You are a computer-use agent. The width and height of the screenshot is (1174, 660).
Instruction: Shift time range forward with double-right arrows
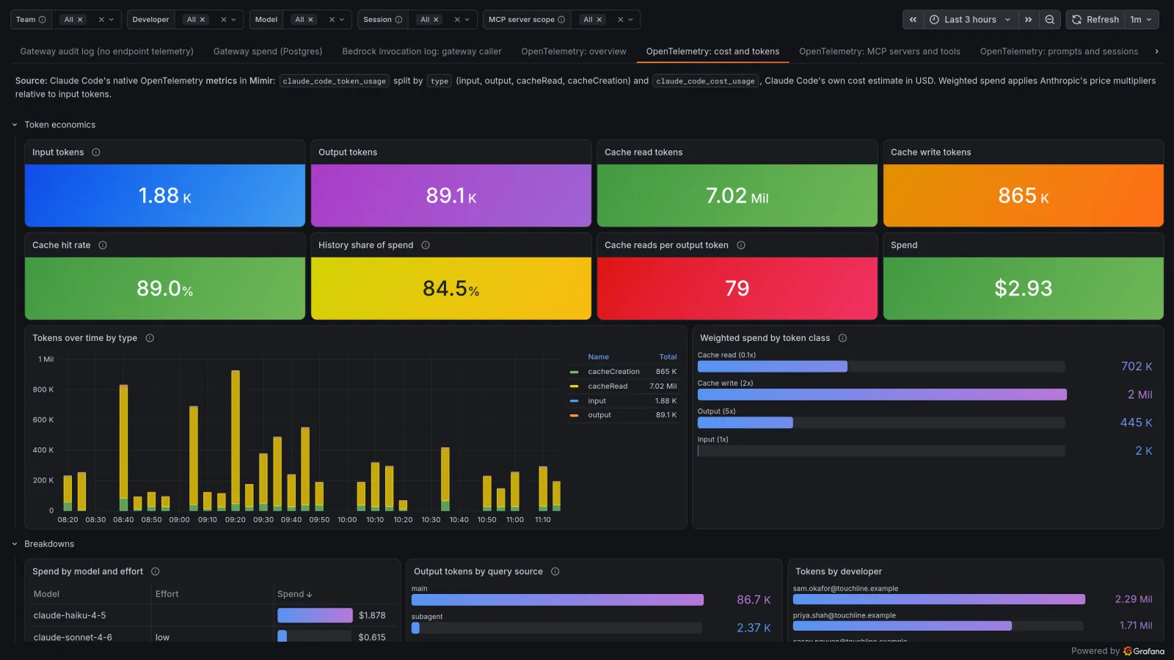pyautogui.click(x=1028, y=20)
